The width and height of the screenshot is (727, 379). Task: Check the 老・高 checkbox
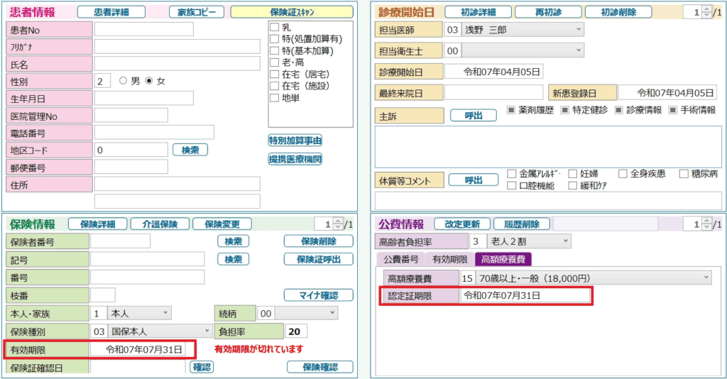point(275,62)
